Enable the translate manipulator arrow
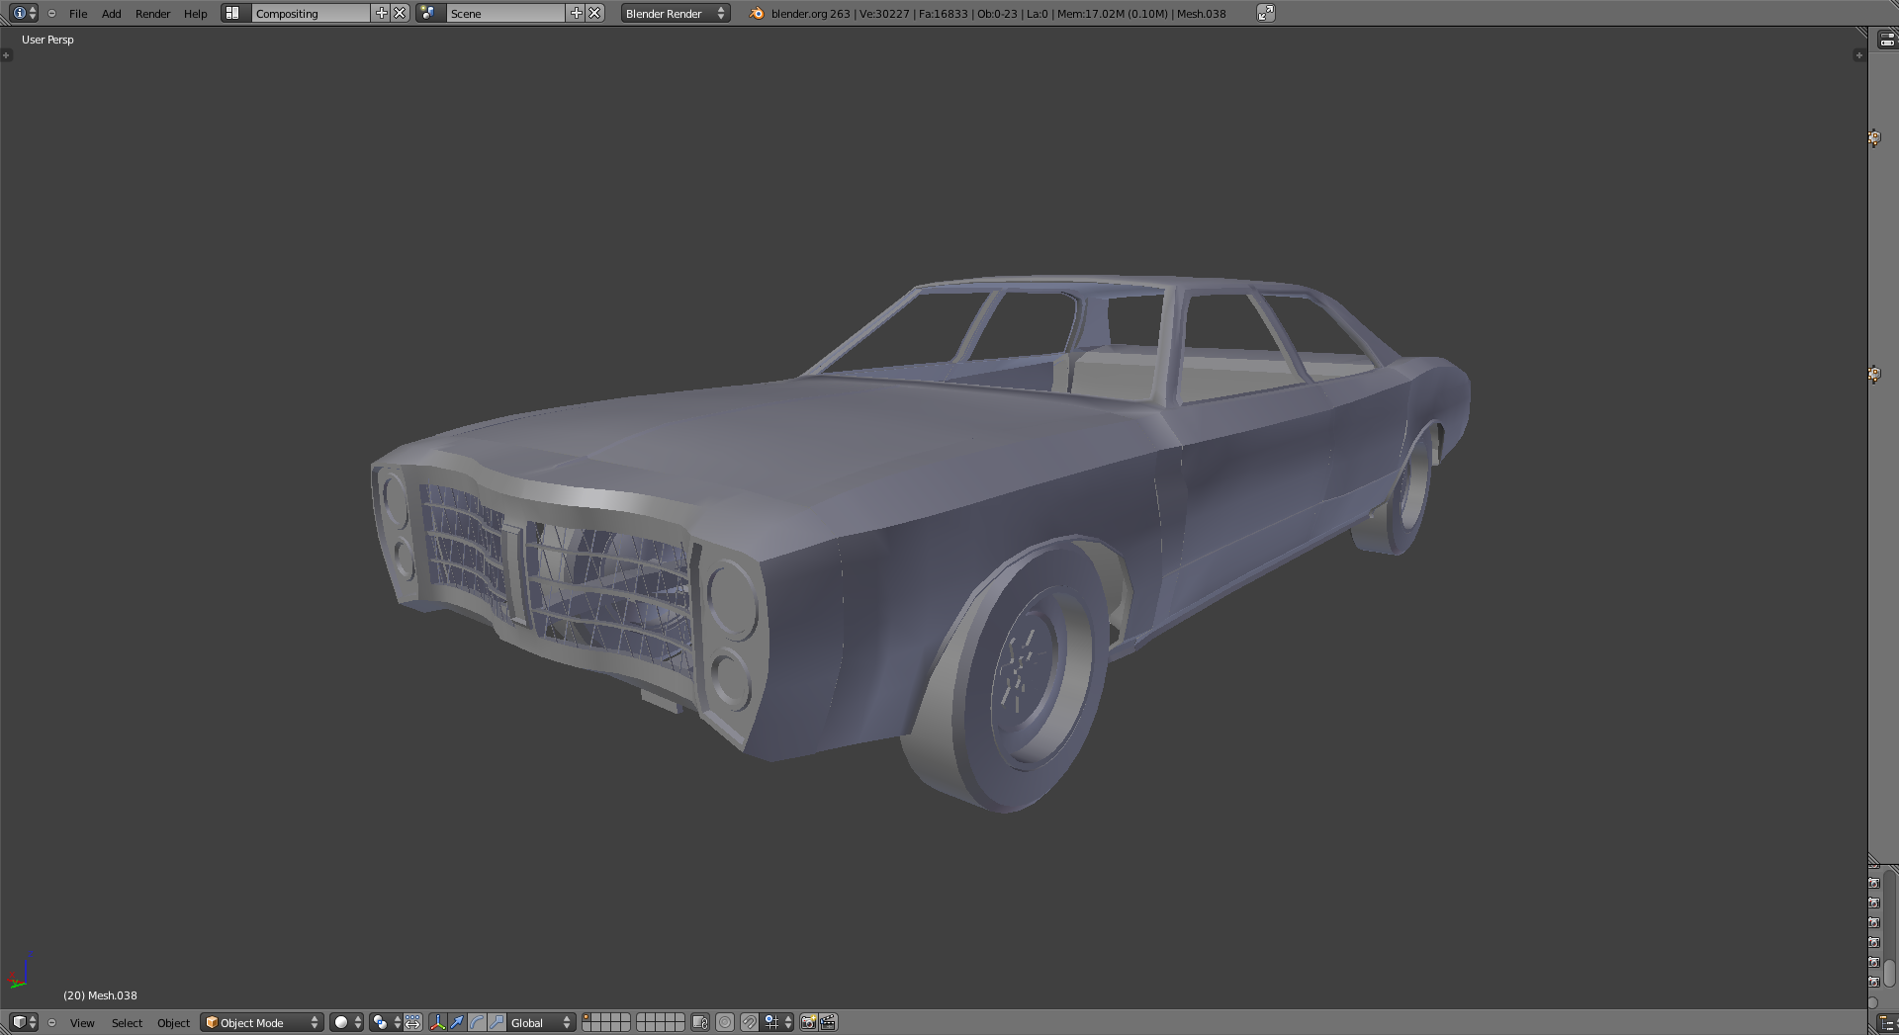 coord(457,1022)
